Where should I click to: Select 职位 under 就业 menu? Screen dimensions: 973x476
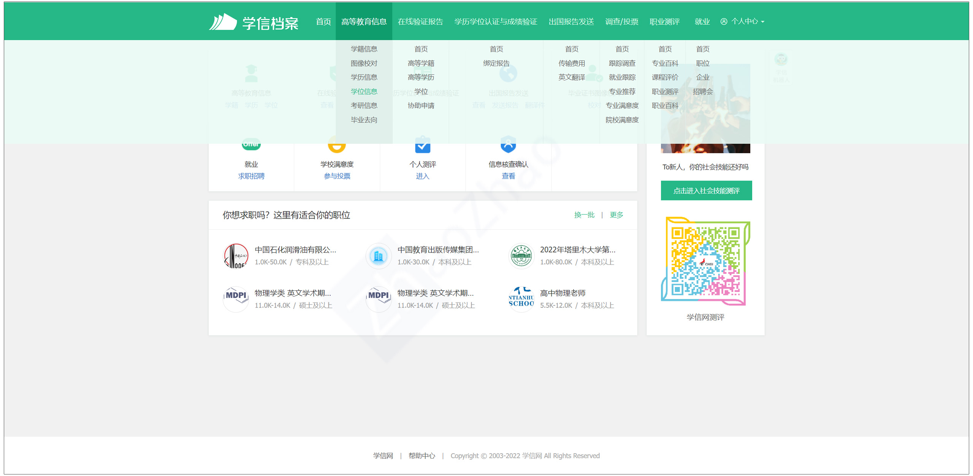pyautogui.click(x=702, y=63)
